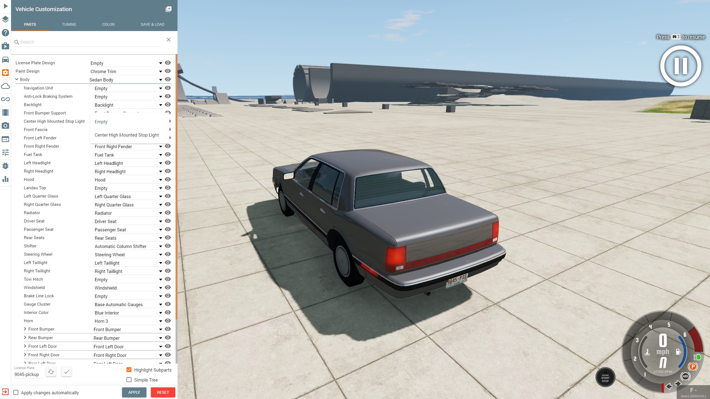Click the bug debug icon in sidebar

click(5, 166)
